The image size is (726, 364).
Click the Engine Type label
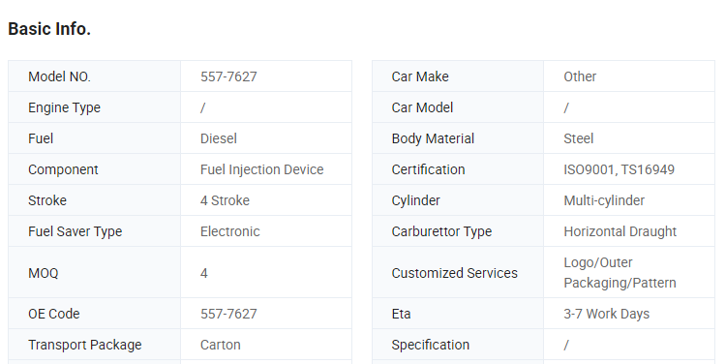(64, 107)
